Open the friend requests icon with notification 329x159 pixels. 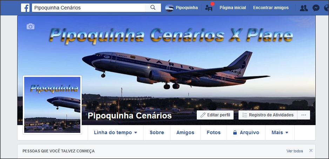209,8
